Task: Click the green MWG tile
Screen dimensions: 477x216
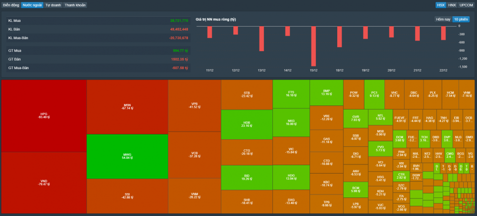Action: [127, 156]
